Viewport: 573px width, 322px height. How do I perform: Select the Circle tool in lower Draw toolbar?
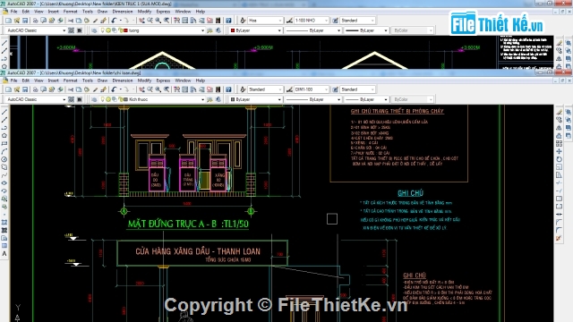tap(4, 159)
